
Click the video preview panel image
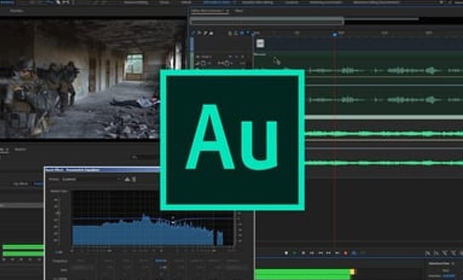pyautogui.click(x=92, y=79)
